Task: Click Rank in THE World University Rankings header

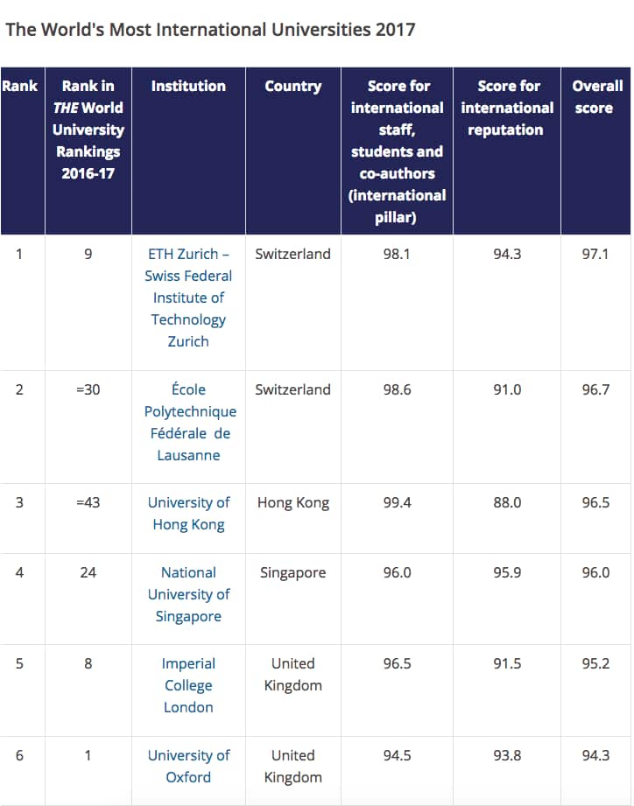Action: pyautogui.click(x=88, y=130)
